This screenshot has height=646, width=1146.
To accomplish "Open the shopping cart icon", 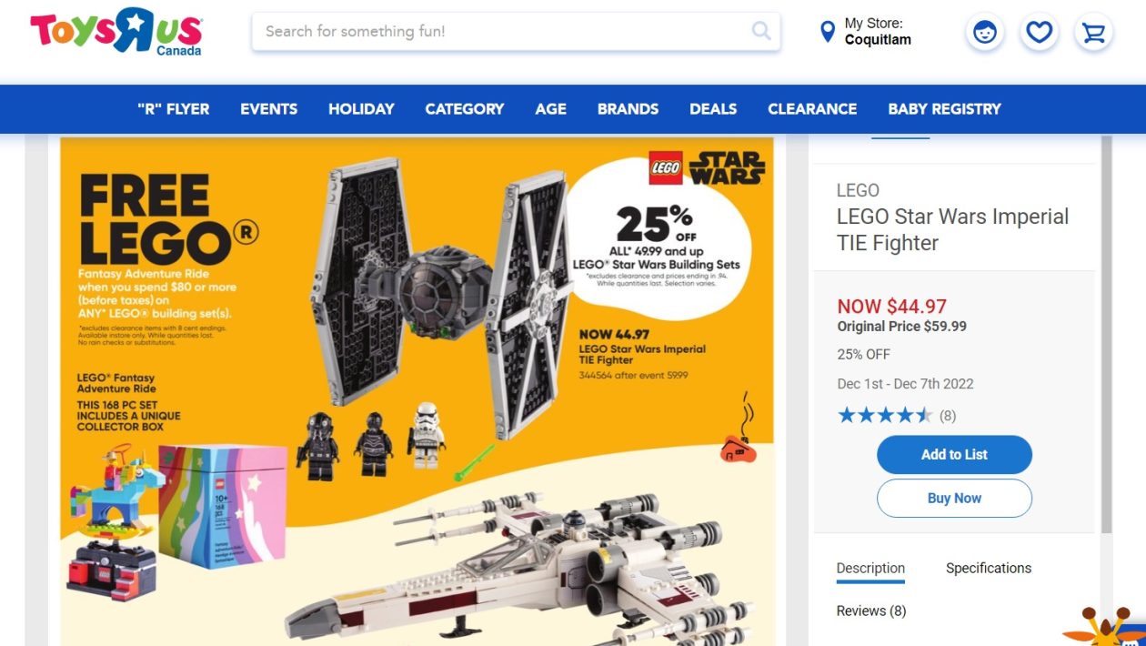I will [x=1093, y=31].
